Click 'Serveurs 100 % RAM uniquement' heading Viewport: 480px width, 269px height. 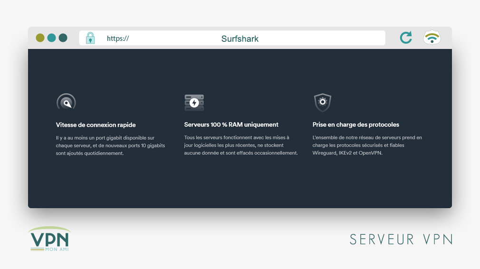pyautogui.click(x=231, y=125)
